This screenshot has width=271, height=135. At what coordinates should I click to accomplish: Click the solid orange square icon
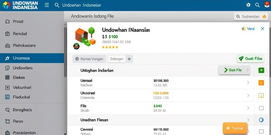261,83
